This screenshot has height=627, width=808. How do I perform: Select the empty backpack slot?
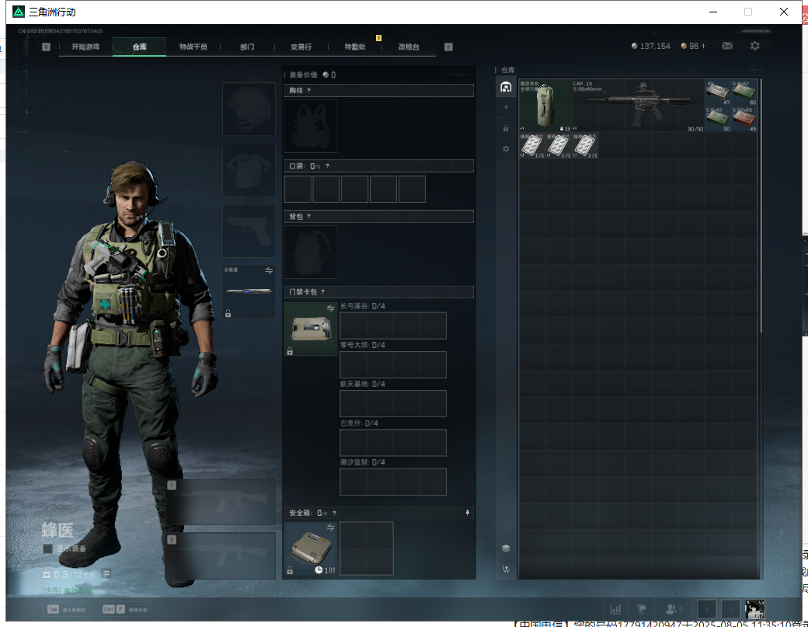click(311, 252)
